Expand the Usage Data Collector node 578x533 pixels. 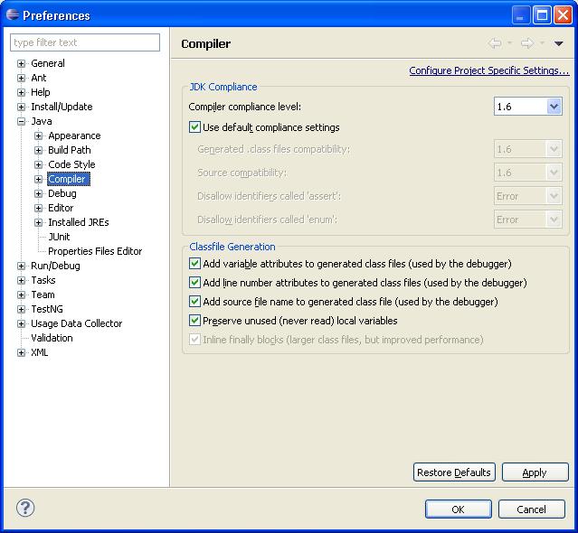(x=21, y=323)
